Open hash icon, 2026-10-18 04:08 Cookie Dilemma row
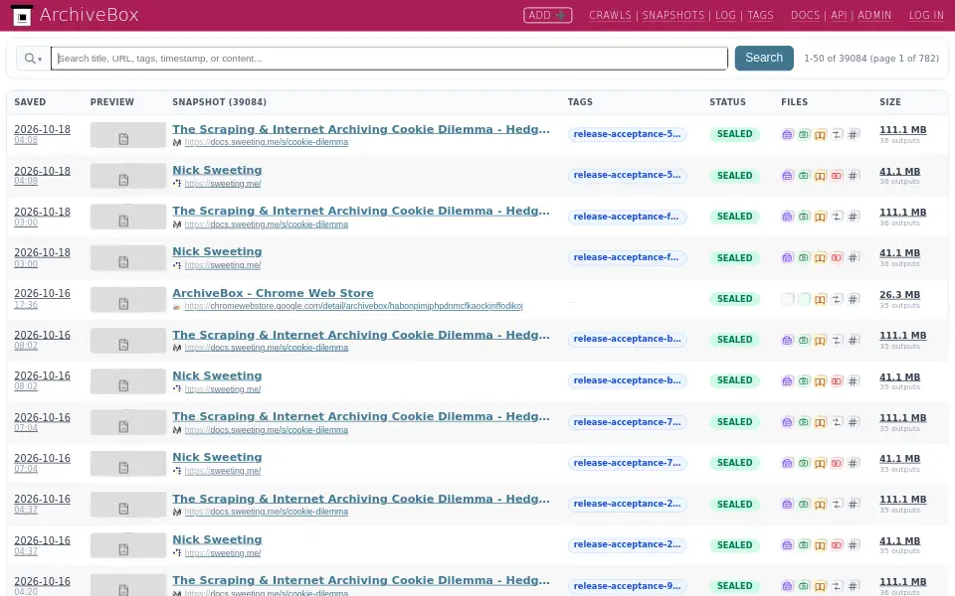955x596 pixels. [x=853, y=134]
